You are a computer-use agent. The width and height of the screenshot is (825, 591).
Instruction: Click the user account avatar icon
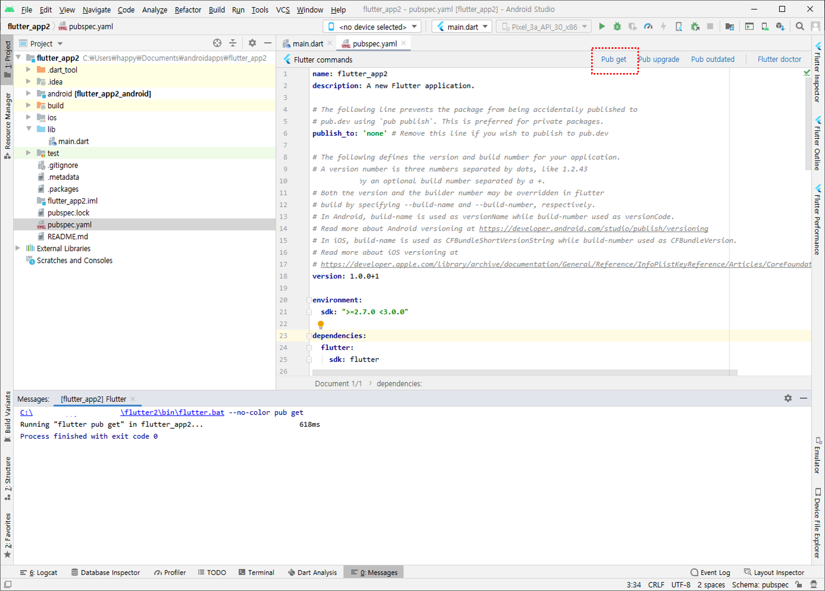(x=816, y=26)
